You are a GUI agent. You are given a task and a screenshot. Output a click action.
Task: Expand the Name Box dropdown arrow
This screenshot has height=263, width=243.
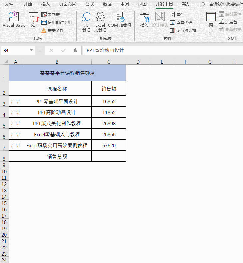pos(31,50)
